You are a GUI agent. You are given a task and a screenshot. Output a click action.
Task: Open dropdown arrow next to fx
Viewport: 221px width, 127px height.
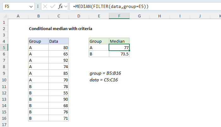(66, 7)
